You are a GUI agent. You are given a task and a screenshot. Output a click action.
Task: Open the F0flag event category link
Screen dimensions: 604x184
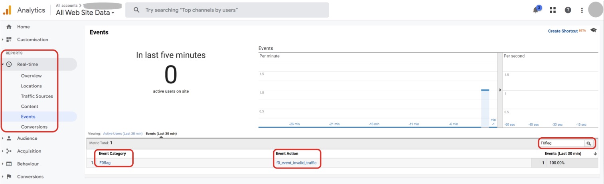point(105,163)
